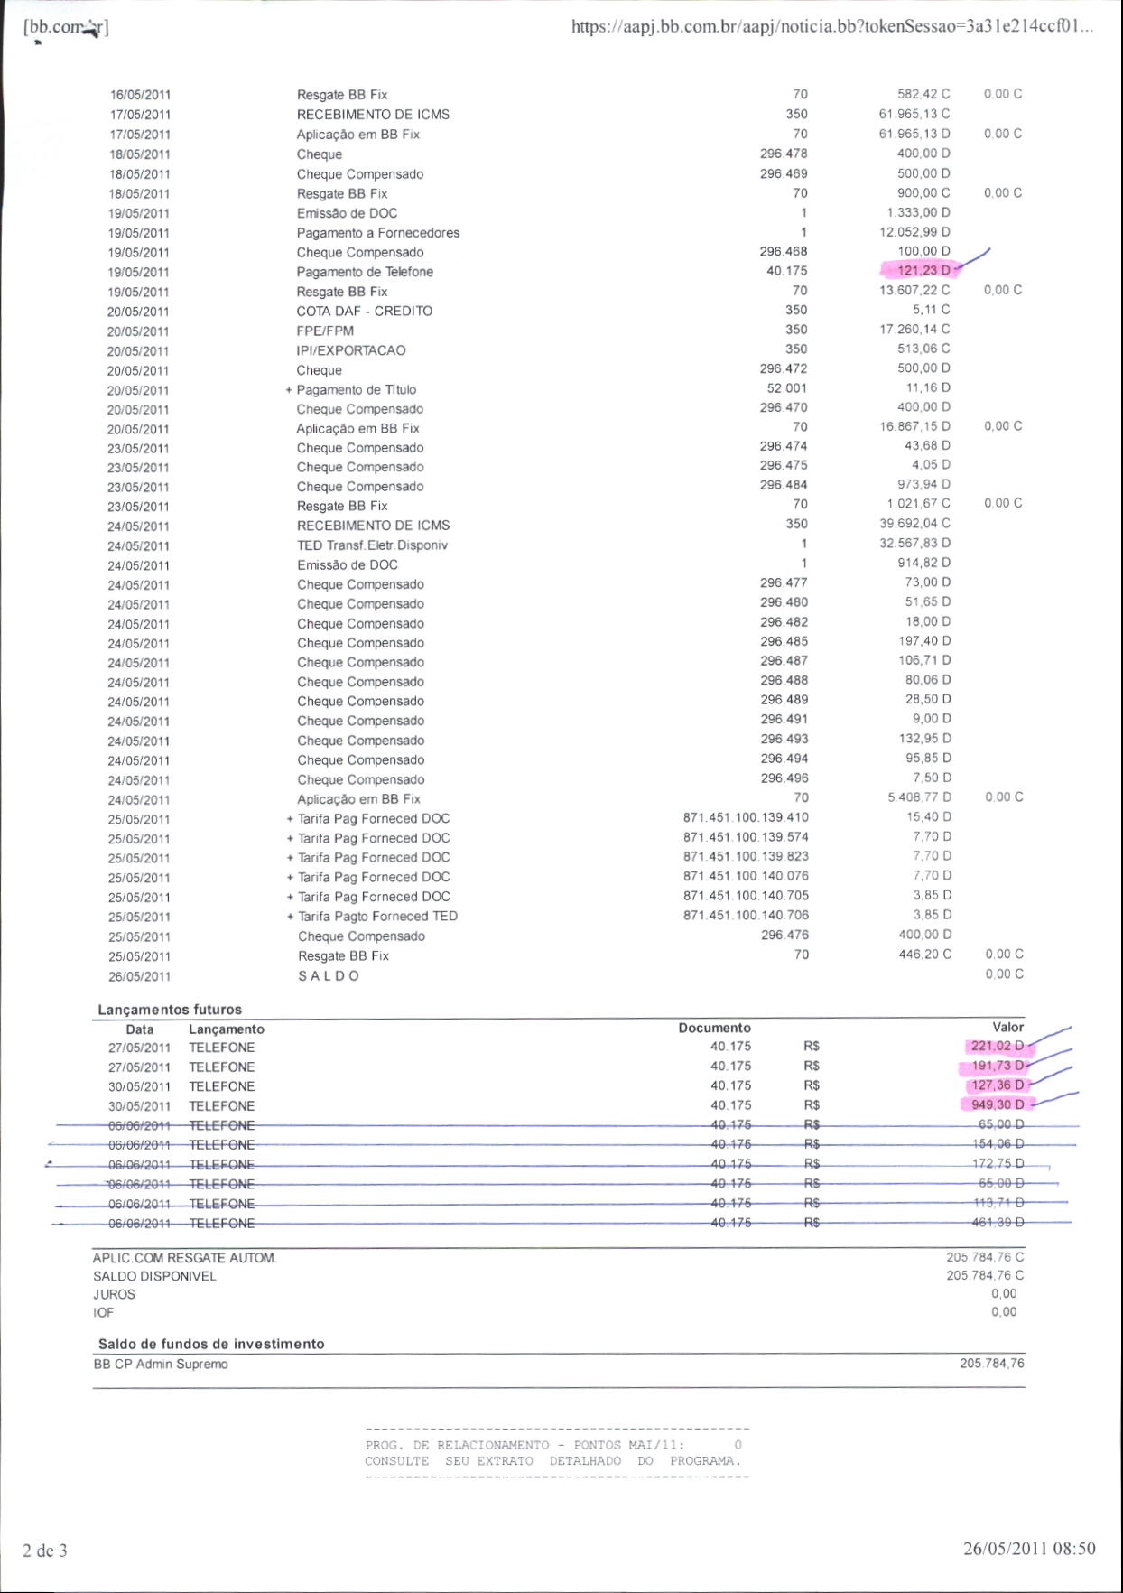Screen dimensions: 1123x1593
Task: Click the page indicator 2 de 3
Action: (45, 1551)
